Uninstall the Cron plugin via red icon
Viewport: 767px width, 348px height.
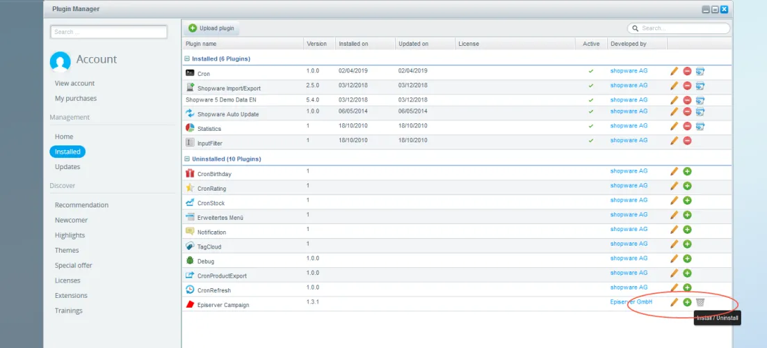click(687, 71)
